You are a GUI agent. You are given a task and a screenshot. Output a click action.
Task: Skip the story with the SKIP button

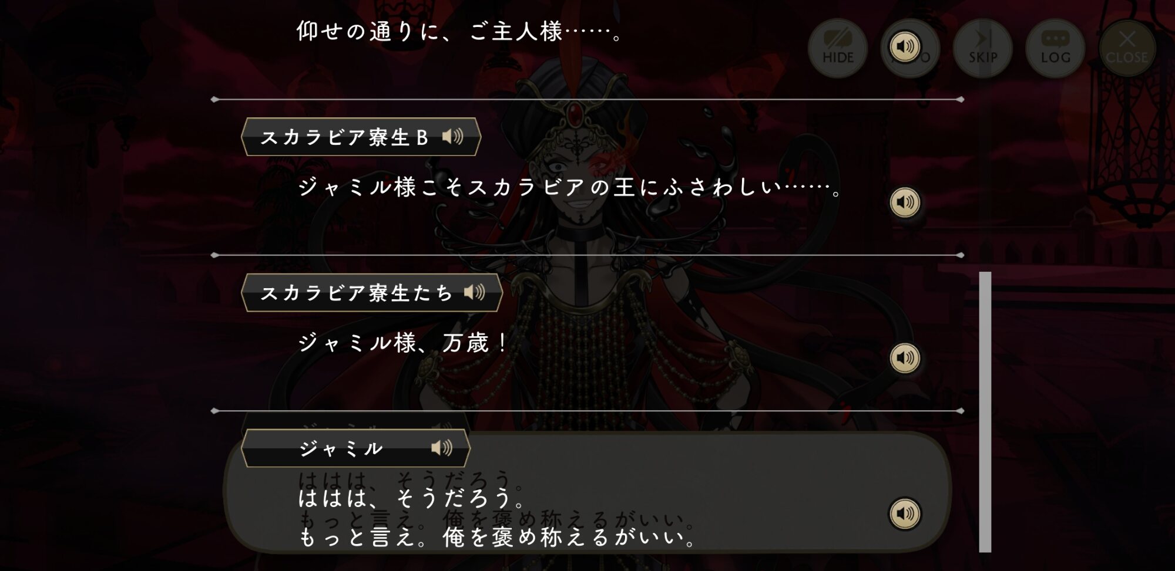(983, 48)
